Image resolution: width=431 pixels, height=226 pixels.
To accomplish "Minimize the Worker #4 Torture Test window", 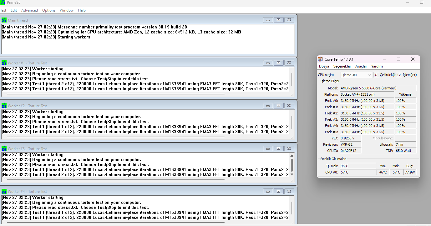I will (x=268, y=191).
